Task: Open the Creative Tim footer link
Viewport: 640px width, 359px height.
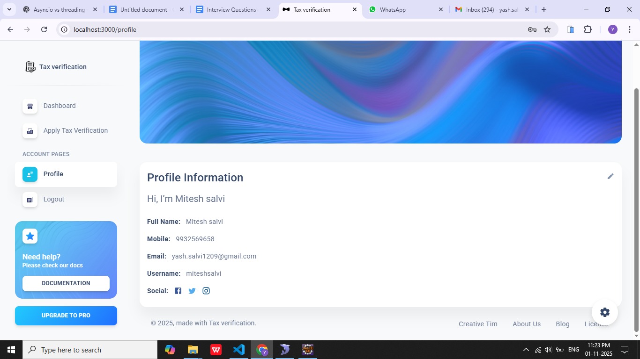Action: point(478,324)
